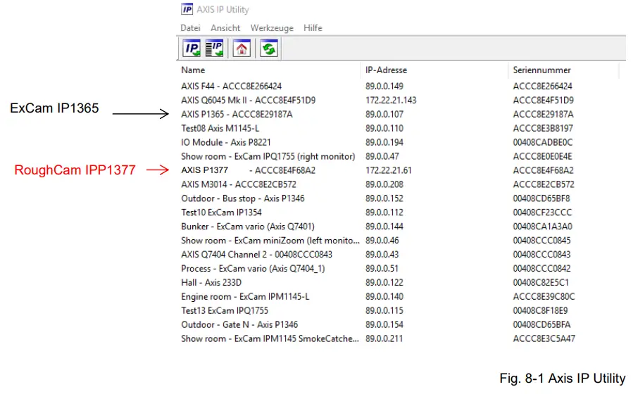Click IP address 89.0.0.112
This screenshot has height=394, width=633.
tap(384, 212)
